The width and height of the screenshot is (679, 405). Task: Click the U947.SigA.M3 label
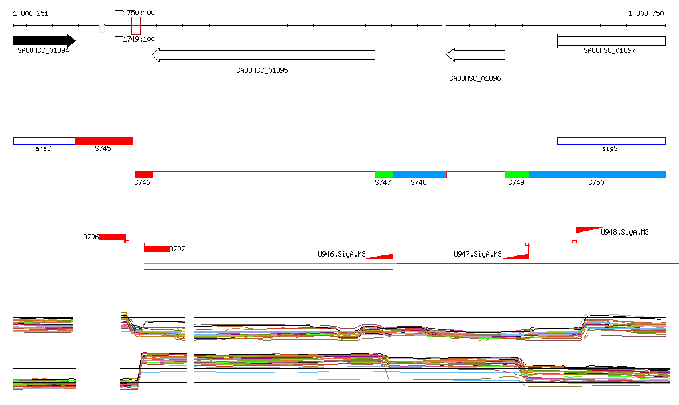click(477, 254)
